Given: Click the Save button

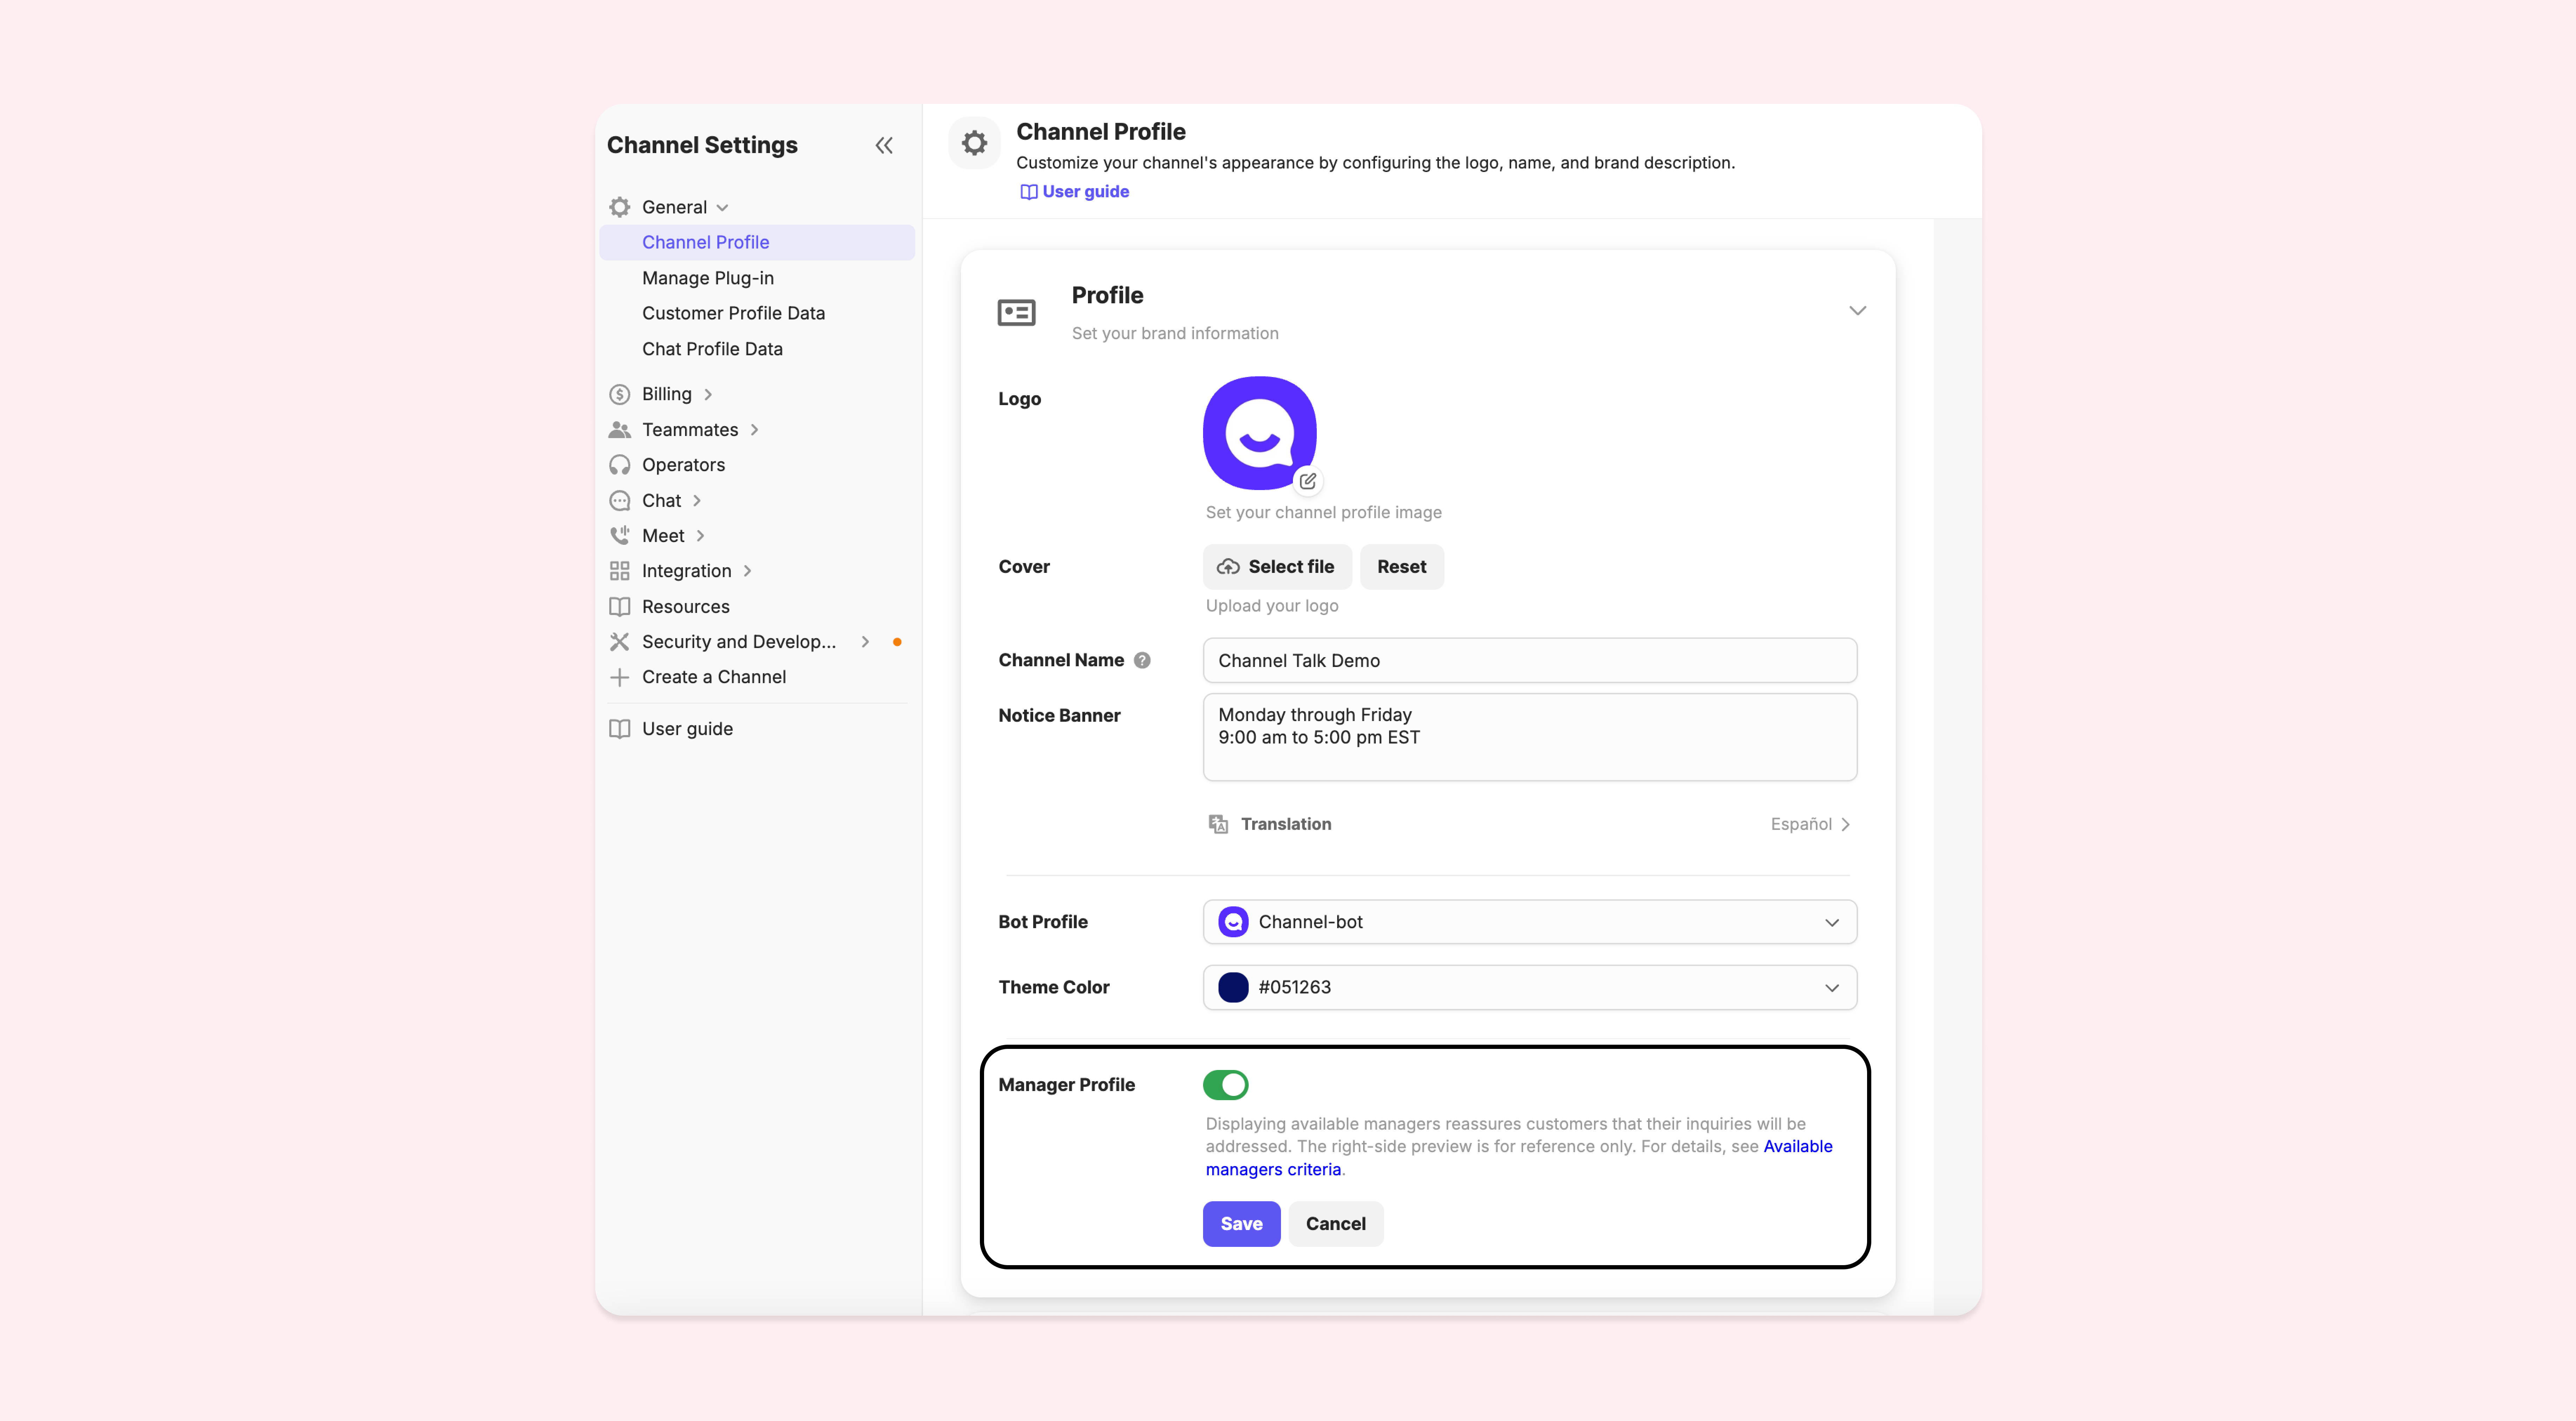Looking at the screenshot, I should (x=1241, y=1224).
